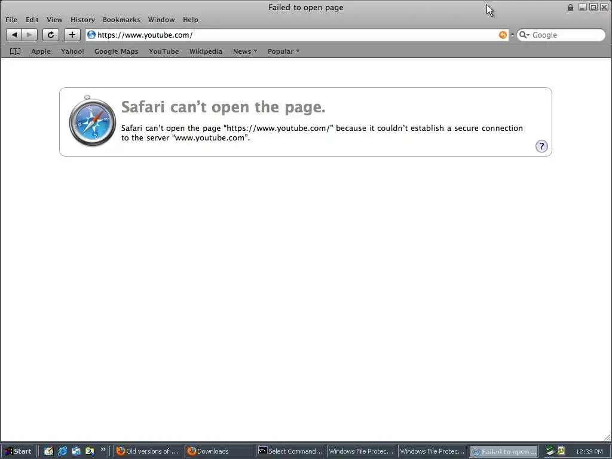Open the Wikipedia bookmark

coord(206,51)
